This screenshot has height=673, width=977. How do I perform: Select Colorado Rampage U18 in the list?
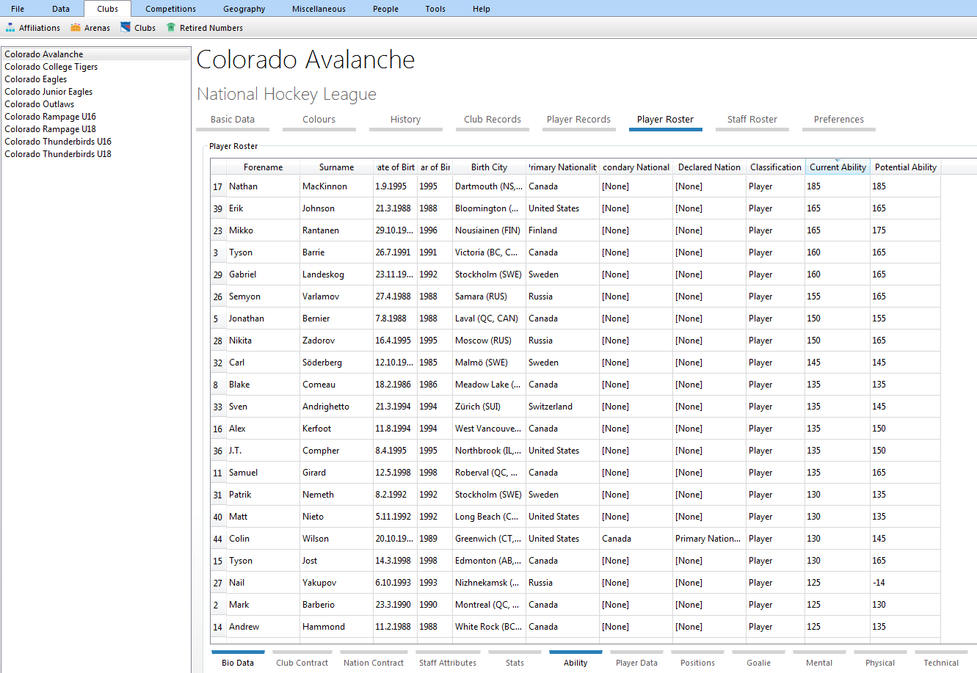pos(95,129)
